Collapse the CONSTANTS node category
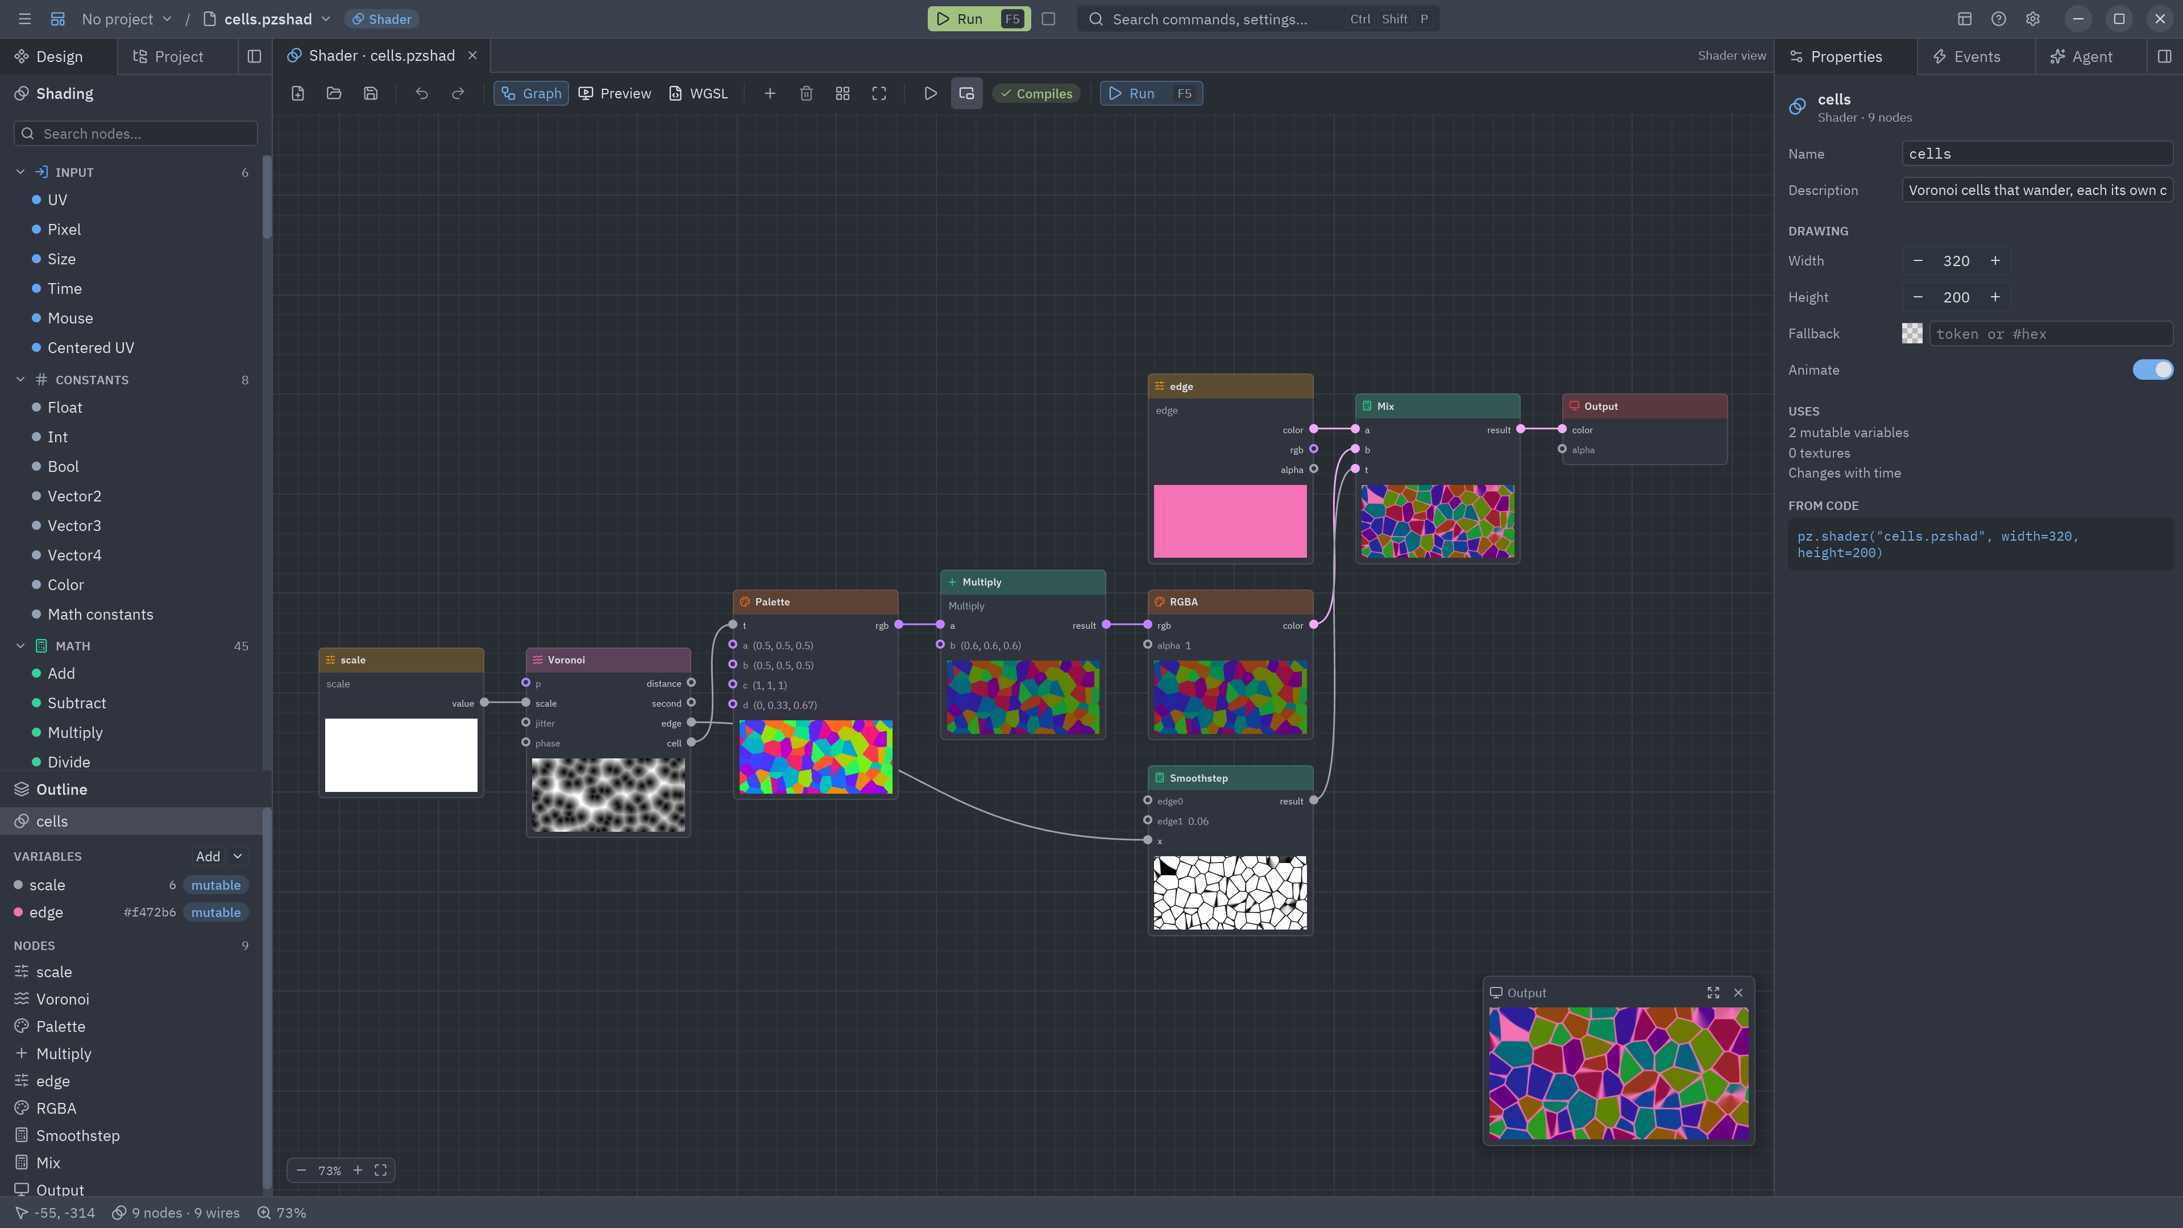2183x1228 pixels. coord(20,380)
